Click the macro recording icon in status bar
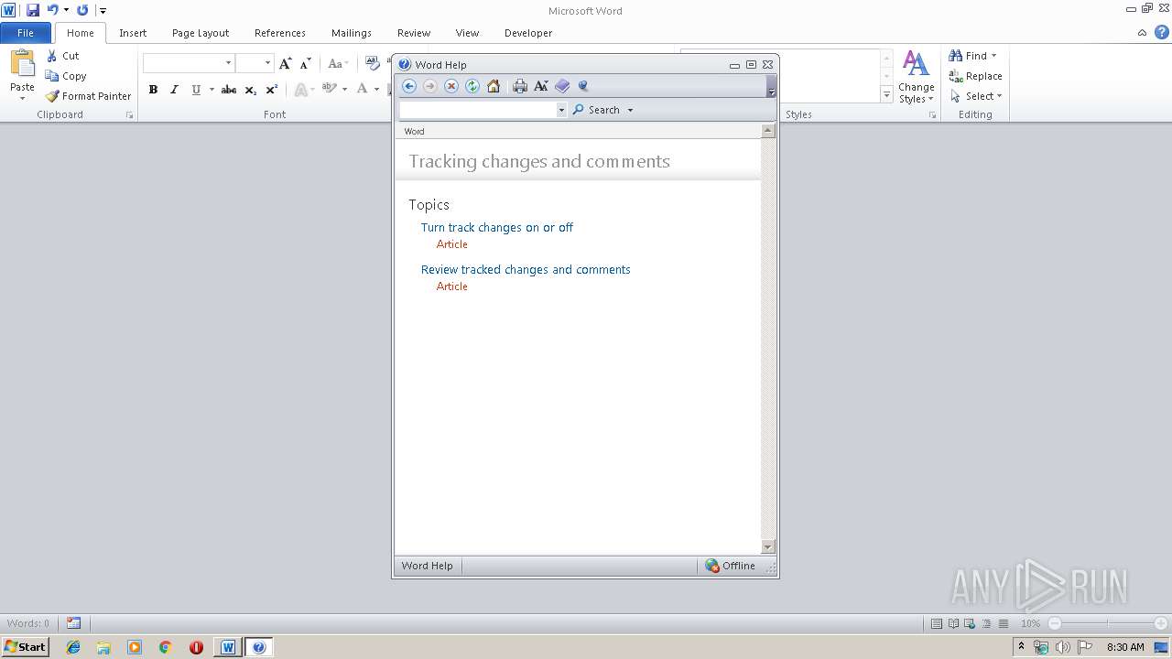 pyautogui.click(x=73, y=623)
